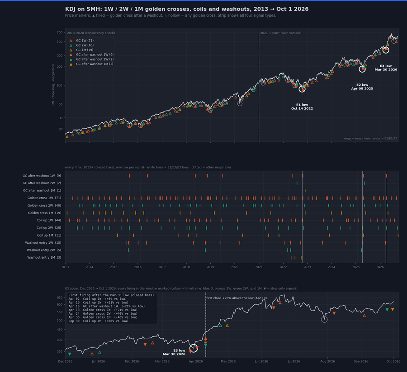Viewport: 407px width, 372px height.
Task: Click green down-triangle near Dec 2025 in zoom chart
Action: [70, 354]
